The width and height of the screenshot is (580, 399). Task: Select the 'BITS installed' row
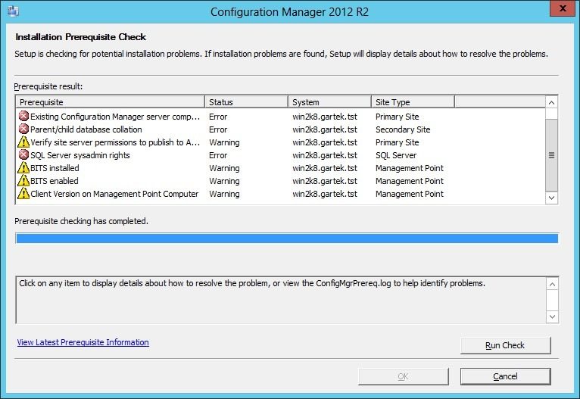coord(280,168)
